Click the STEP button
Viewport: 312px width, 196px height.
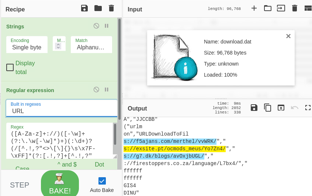20,185
